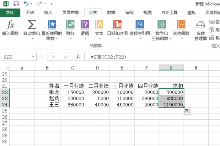Click the formula bar confirm checkmark icon
This screenshot has width=220, height=146.
click(x=66, y=57)
